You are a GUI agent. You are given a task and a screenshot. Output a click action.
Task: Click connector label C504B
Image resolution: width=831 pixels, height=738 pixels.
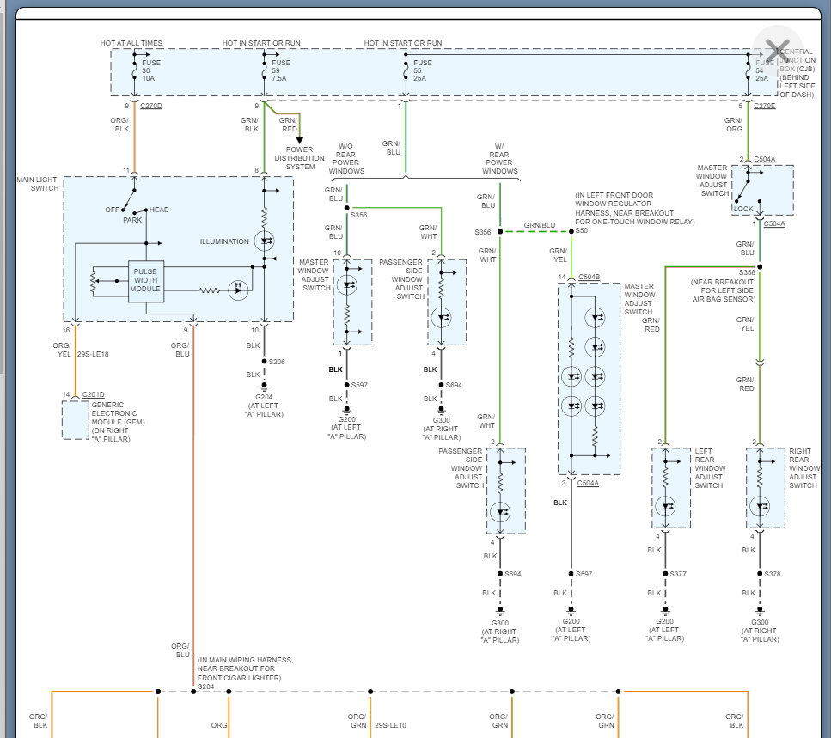tap(589, 277)
